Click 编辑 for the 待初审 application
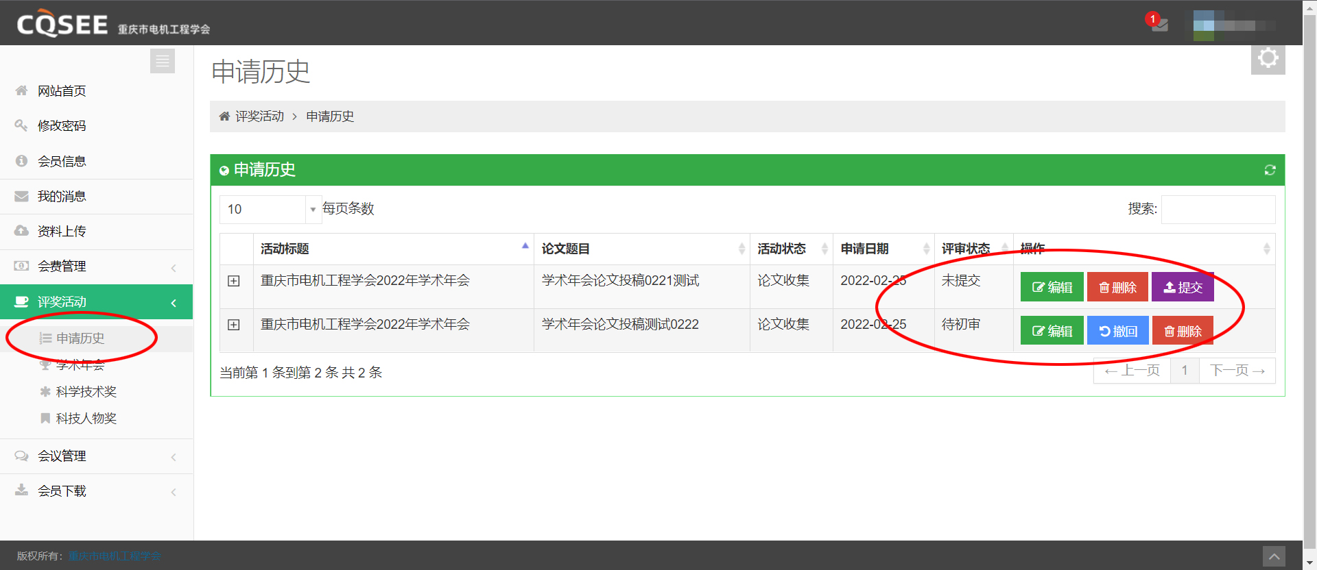 click(x=1052, y=331)
